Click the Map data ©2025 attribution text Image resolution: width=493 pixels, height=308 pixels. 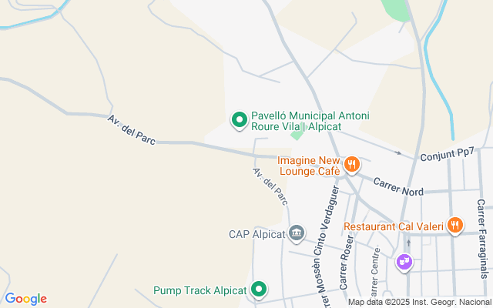[x=420, y=303]
